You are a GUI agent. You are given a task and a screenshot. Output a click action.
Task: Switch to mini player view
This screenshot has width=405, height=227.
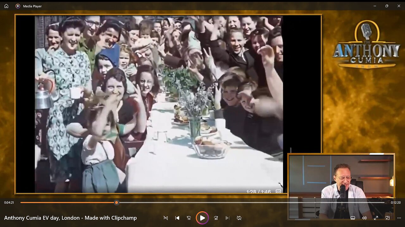[x=388, y=218]
